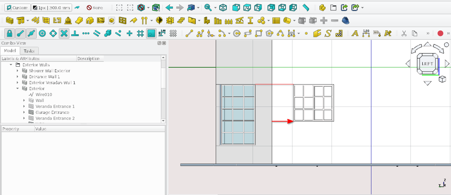This screenshot has height=195, width=451.
Task: Switch to the Tasks tab
Action: (29, 51)
